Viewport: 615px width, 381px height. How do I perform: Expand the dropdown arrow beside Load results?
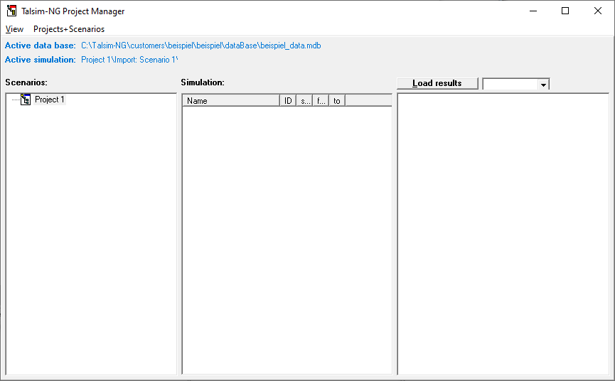[543, 84]
